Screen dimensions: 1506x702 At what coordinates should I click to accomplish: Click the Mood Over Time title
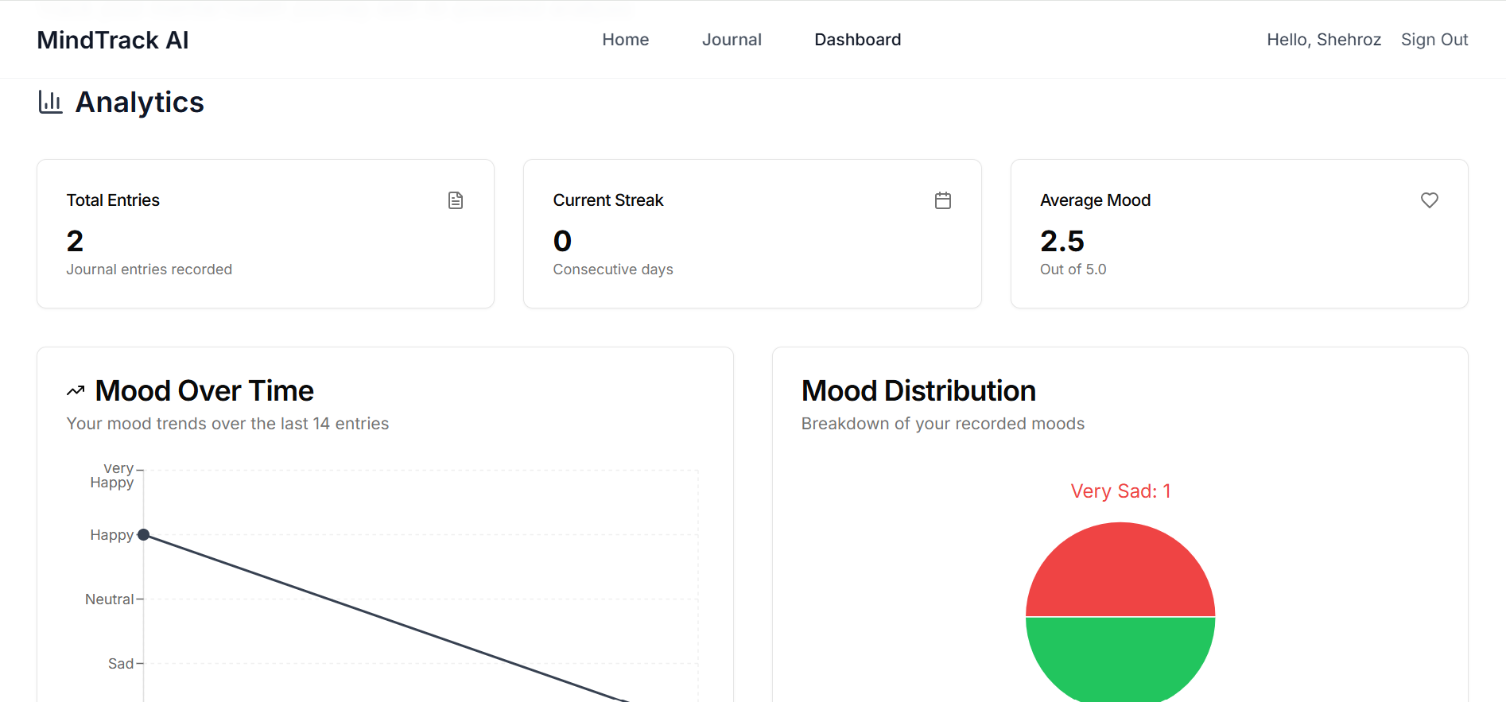pyautogui.click(x=204, y=391)
